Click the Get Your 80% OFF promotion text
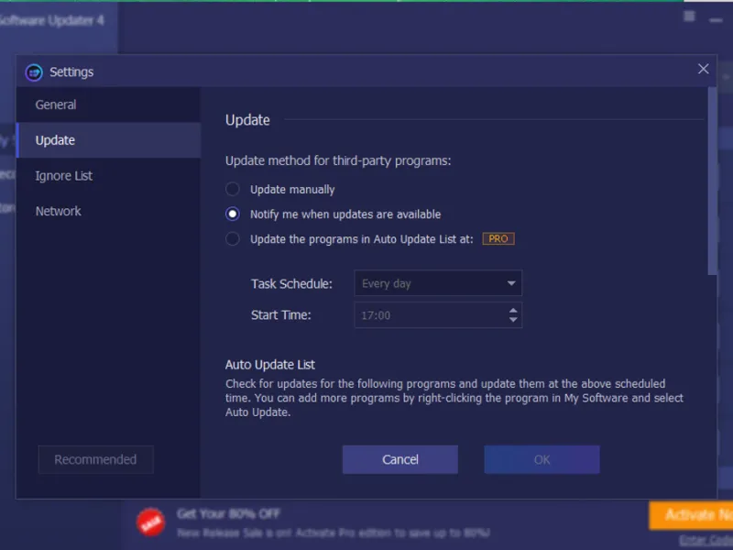This screenshot has width=733, height=550. pyautogui.click(x=228, y=514)
